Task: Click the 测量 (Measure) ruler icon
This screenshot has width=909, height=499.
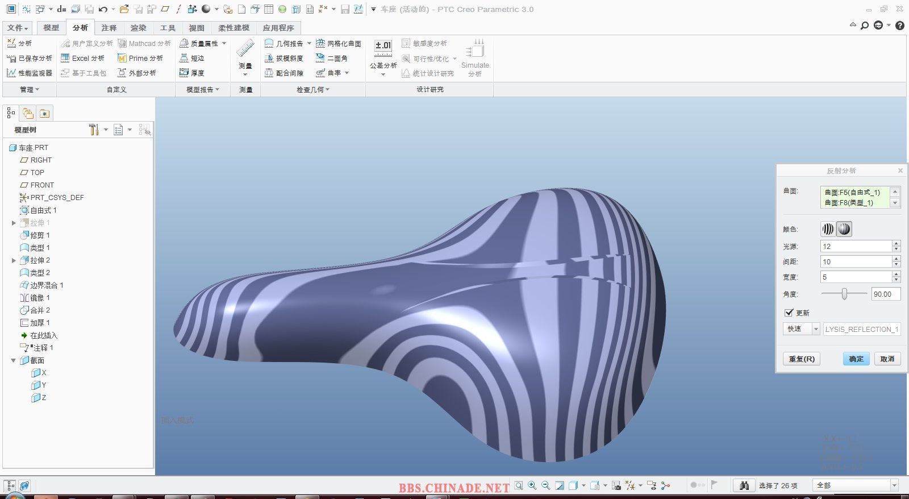Action: coord(245,49)
